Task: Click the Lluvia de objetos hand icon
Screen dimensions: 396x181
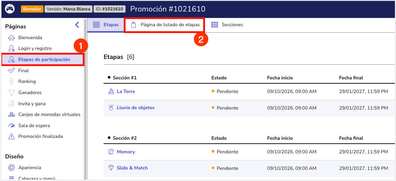Action: pos(111,108)
